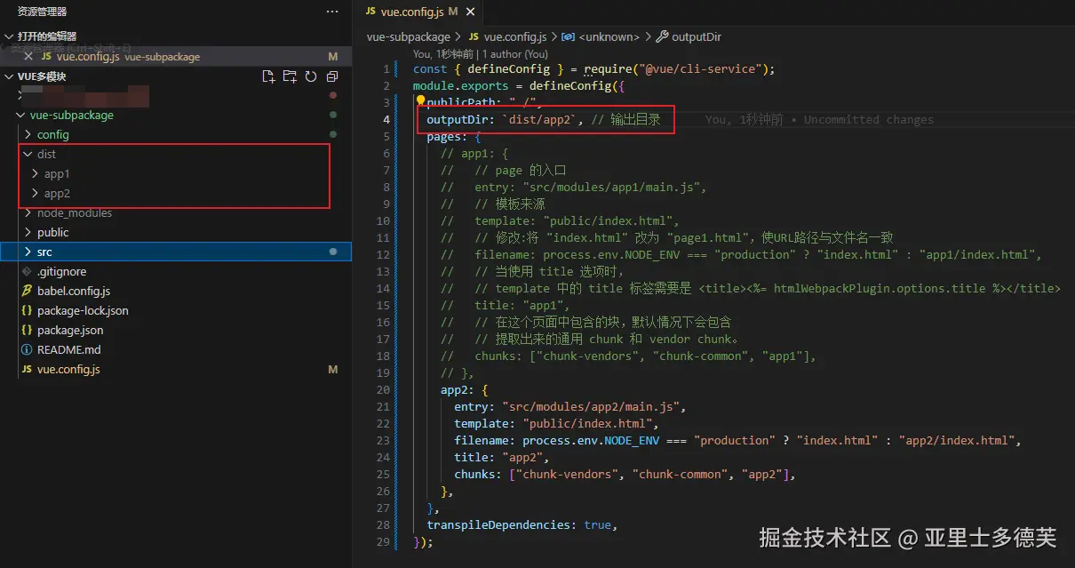Click vue-subpackage in the breadcrumb path
Screen dimensions: 1075x568
coord(409,36)
